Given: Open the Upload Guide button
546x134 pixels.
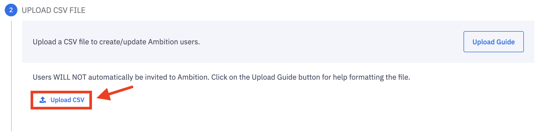Looking at the screenshot, I should click(x=493, y=42).
